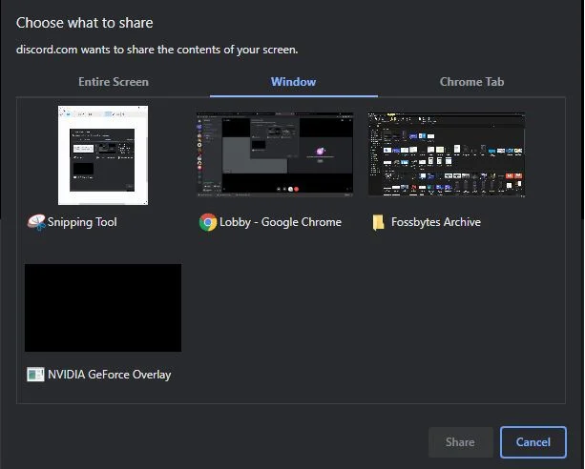Switch to the Entire Screen tab
Viewport: 585px width, 469px height.
coord(114,82)
